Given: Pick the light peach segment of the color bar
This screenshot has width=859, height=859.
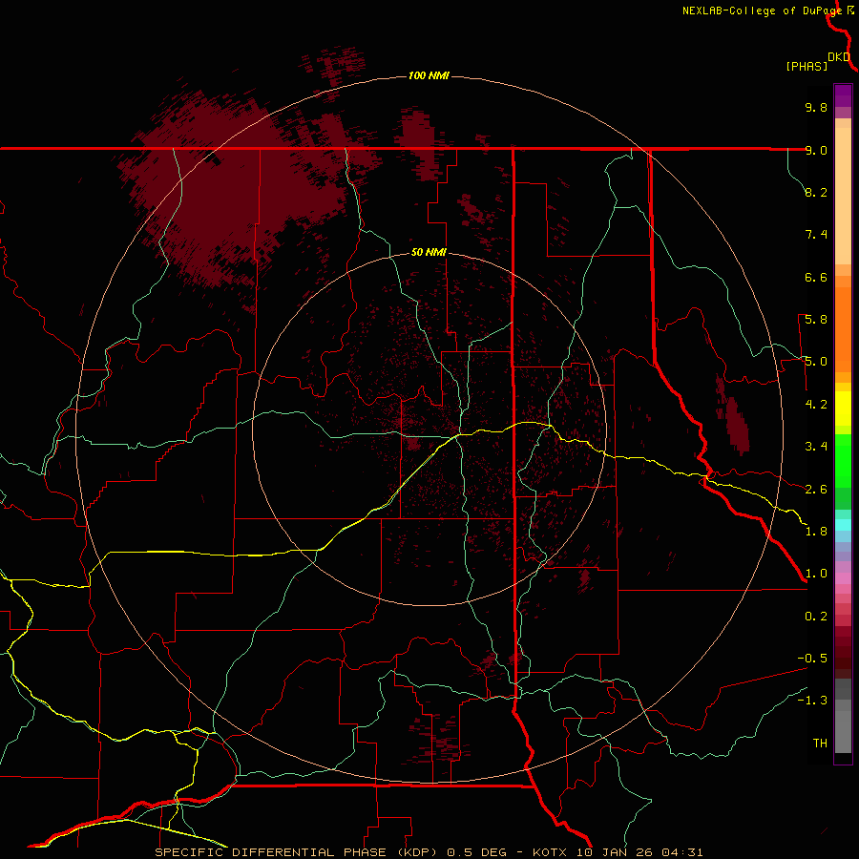Looking at the screenshot, I should [843, 196].
